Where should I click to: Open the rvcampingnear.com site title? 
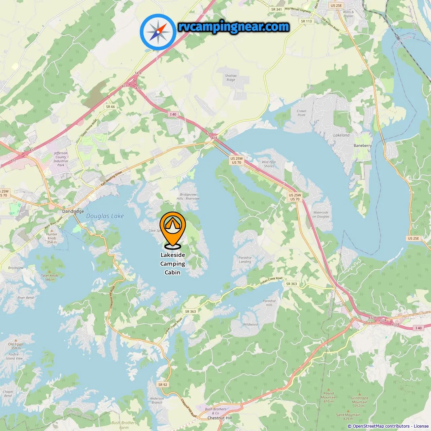point(234,27)
